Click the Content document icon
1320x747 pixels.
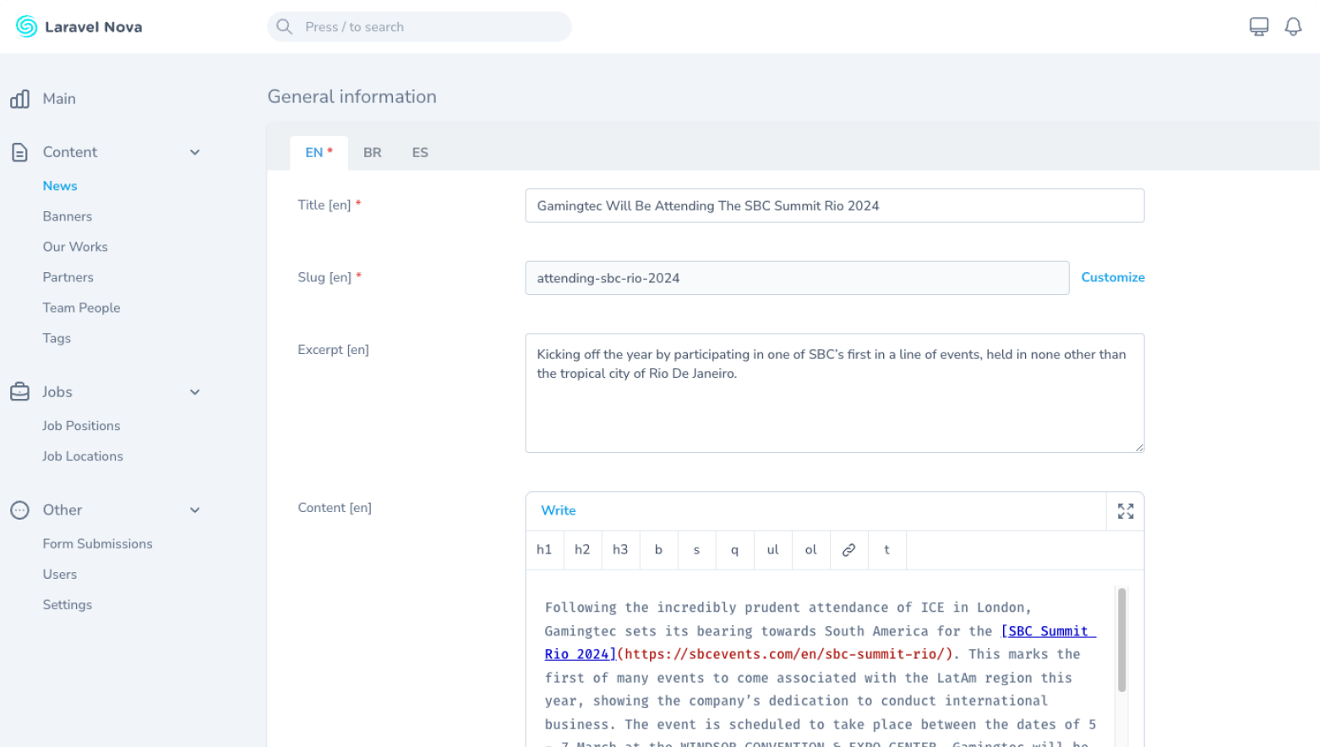point(20,152)
